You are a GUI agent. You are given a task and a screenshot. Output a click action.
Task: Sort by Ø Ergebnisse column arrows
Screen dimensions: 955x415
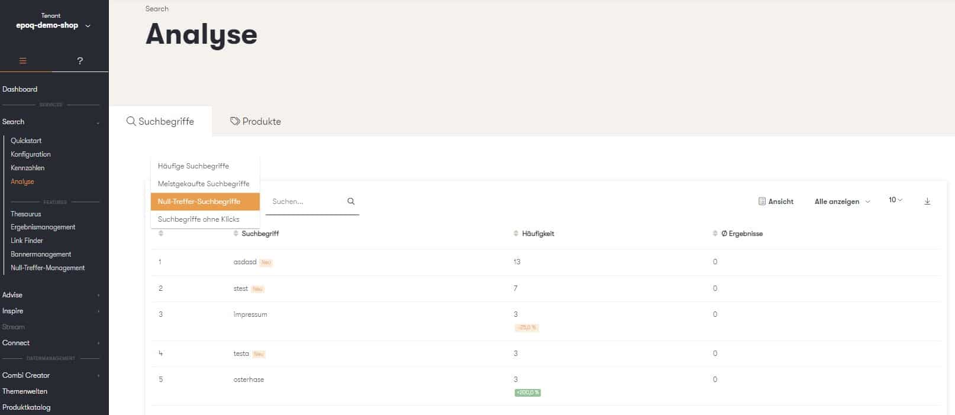tap(715, 234)
